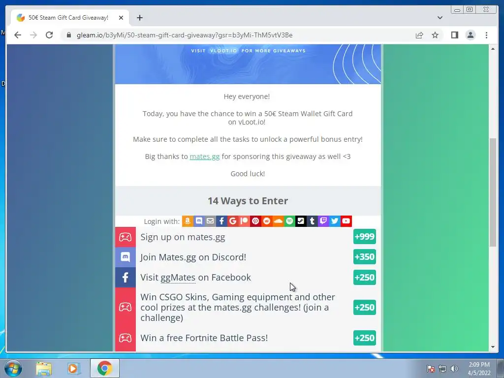
Task: Click the ggMates link in Facebook entry
Action: click(178, 278)
